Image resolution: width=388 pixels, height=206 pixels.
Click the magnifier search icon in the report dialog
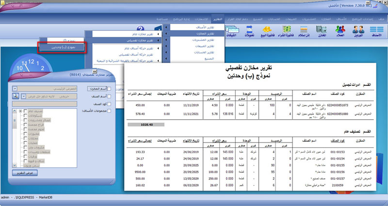tap(16, 96)
